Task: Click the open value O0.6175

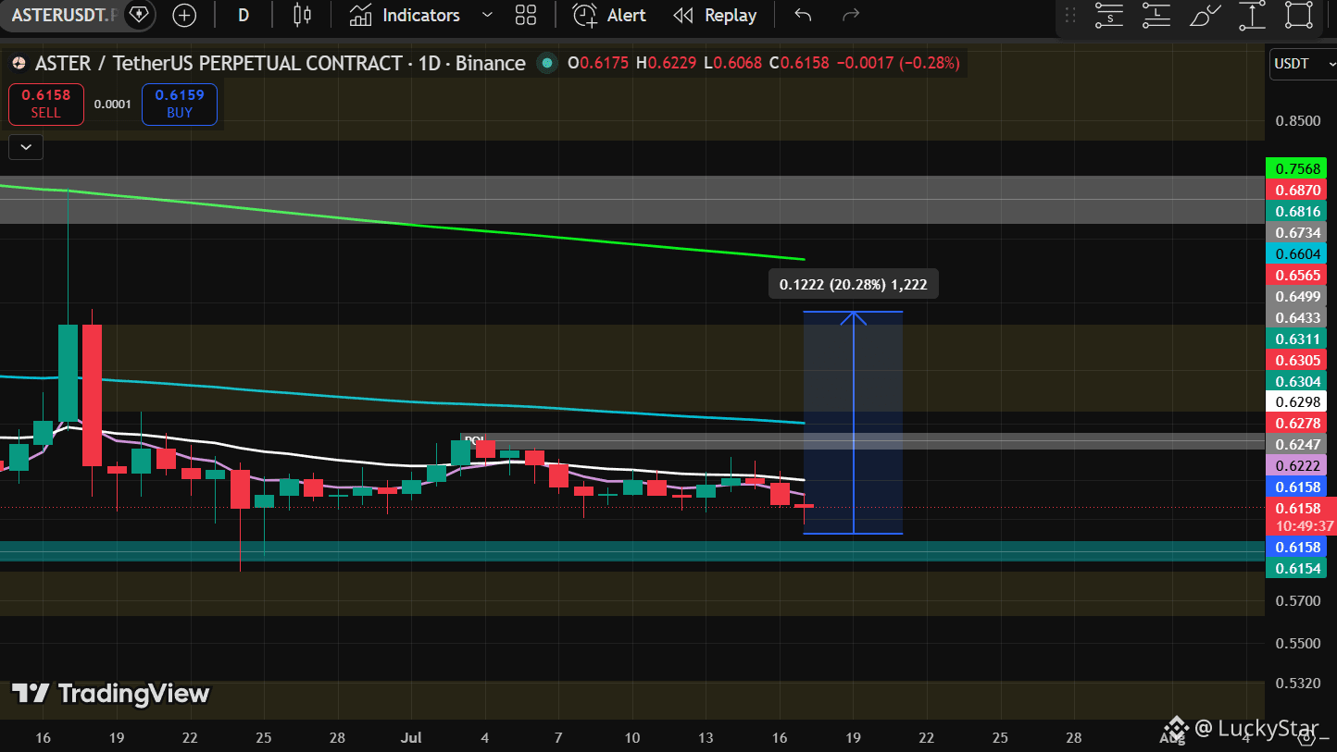Action: [598, 63]
